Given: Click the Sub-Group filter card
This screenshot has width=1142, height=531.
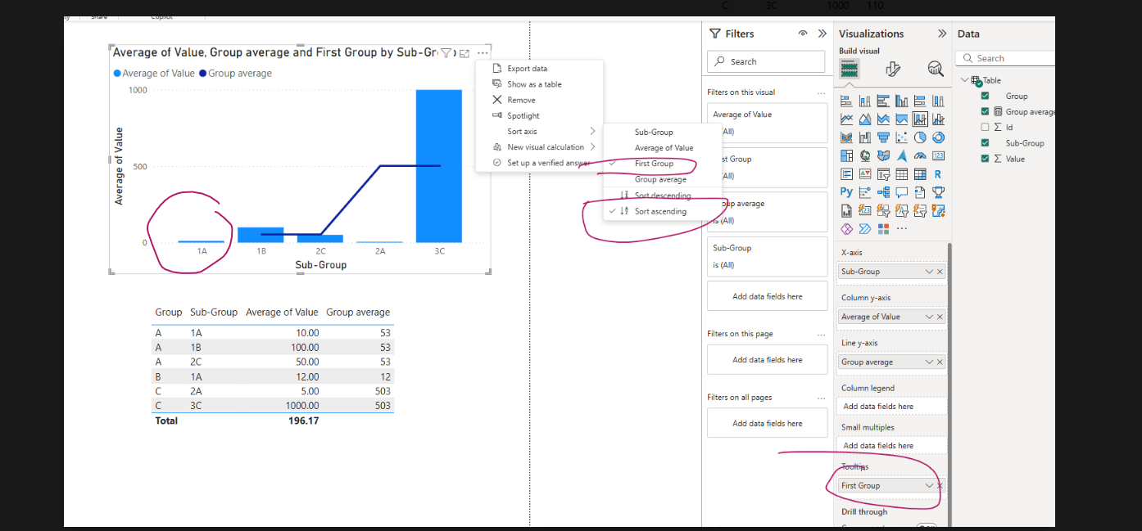Looking at the screenshot, I should point(768,256).
